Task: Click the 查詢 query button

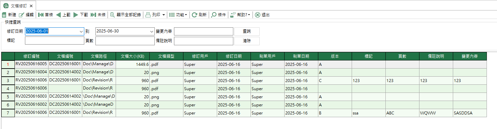Action: tap(247, 31)
